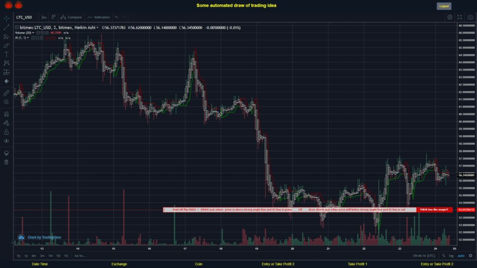477x268 pixels.
Task: Toggle magnet mode
Action: [7, 114]
